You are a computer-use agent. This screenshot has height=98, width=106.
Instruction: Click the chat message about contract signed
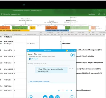pos(51,70)
